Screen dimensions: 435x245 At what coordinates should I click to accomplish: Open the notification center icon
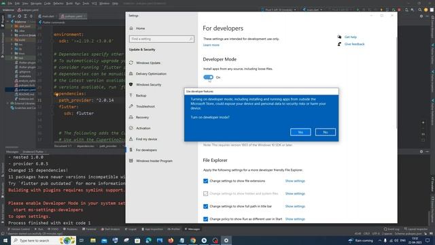428,240
